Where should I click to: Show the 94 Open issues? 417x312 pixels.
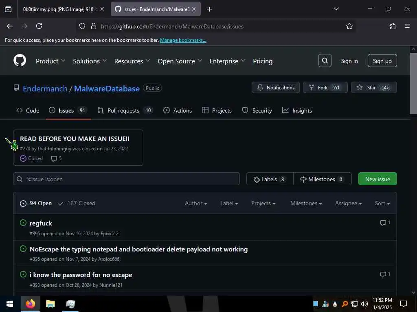(36, 203)
